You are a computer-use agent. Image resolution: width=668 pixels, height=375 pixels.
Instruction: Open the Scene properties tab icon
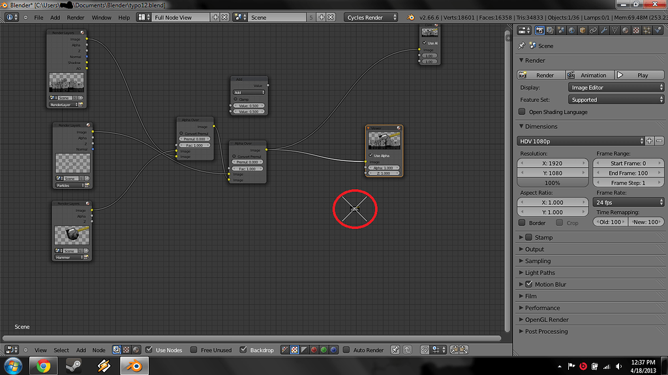pyautogui.click(x=560, y=30)
